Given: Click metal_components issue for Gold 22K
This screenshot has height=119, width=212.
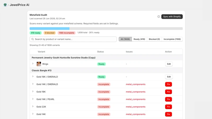Looking at the screenshot, I should pyautogui.click(x=136, y=107).
